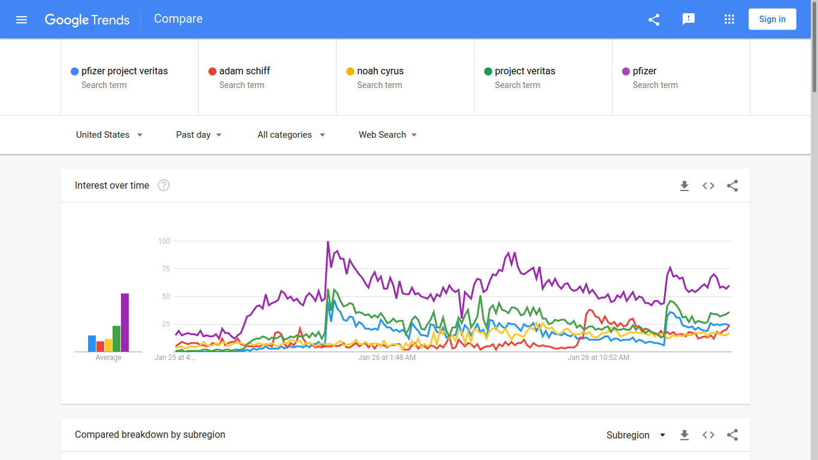The image size is (818, 460).
Task: Send feedback using the header feedback icon
Action: 689,20
